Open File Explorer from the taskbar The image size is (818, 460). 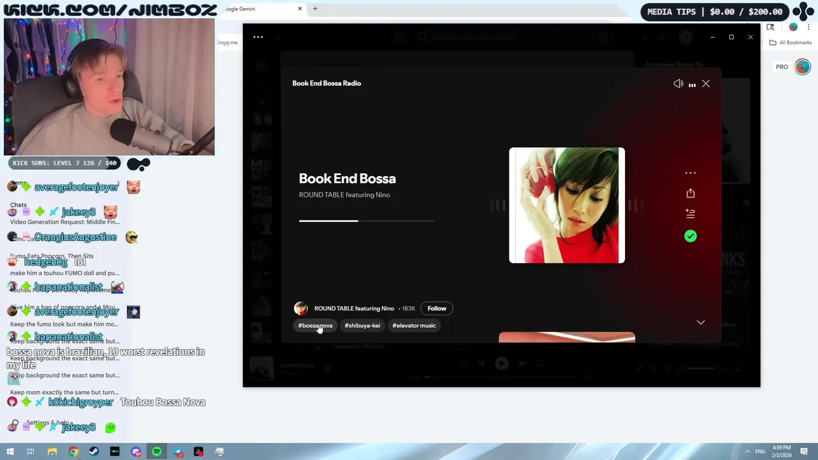click(x=52, y=452)
